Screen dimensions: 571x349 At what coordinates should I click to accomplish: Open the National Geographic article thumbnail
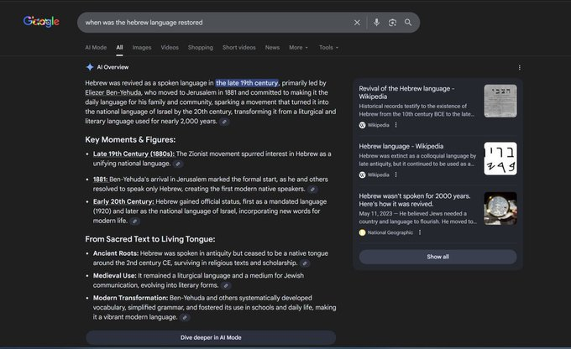[500, 208]
